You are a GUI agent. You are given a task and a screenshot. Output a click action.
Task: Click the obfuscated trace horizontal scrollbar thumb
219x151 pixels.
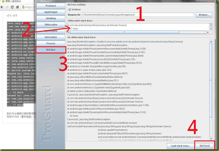125,32
